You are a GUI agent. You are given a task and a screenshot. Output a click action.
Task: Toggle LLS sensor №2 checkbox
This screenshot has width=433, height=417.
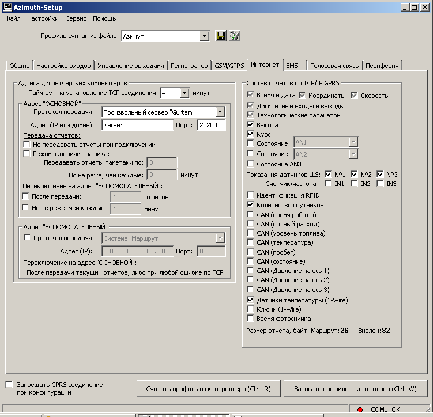coord(354,174)
